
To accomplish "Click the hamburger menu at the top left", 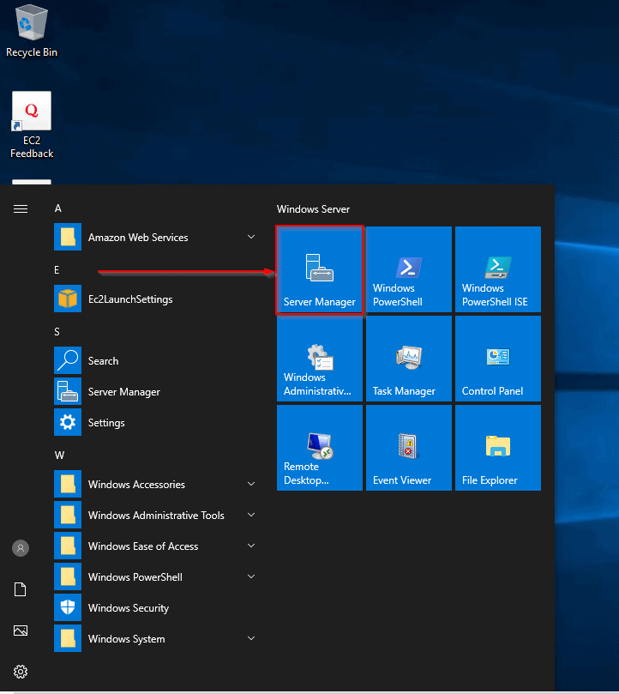I will pos(21,208).
